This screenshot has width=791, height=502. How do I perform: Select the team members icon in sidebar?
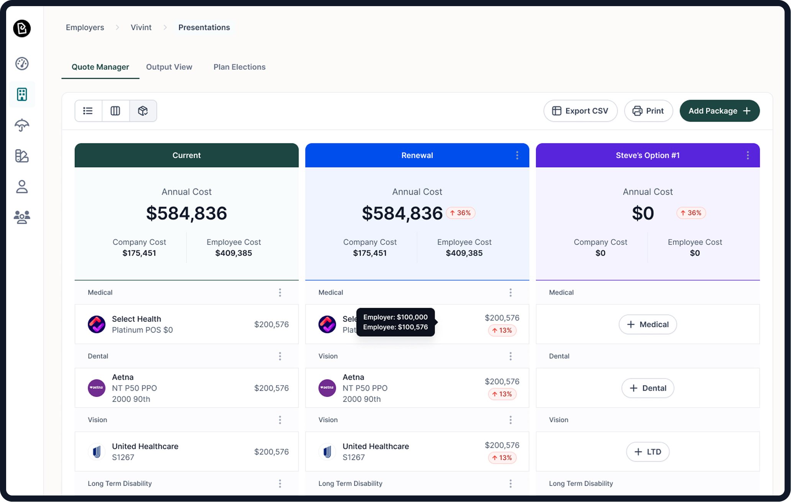click(22, 217)
